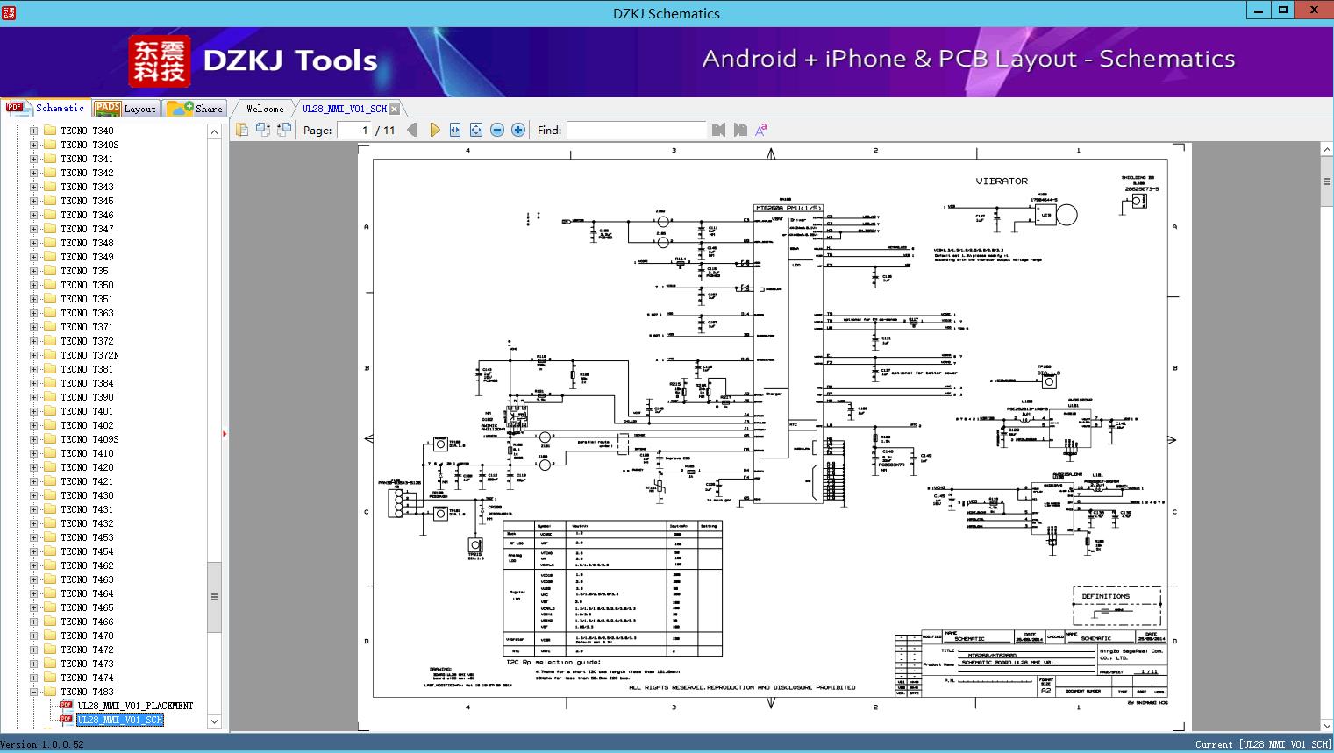Expand the TECNO T474 tree node

tap(34, 678)
